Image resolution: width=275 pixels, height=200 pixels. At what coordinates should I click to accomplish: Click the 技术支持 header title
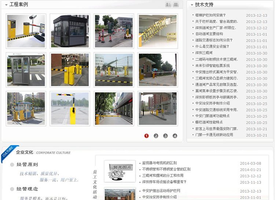click(x=204, y=5)
